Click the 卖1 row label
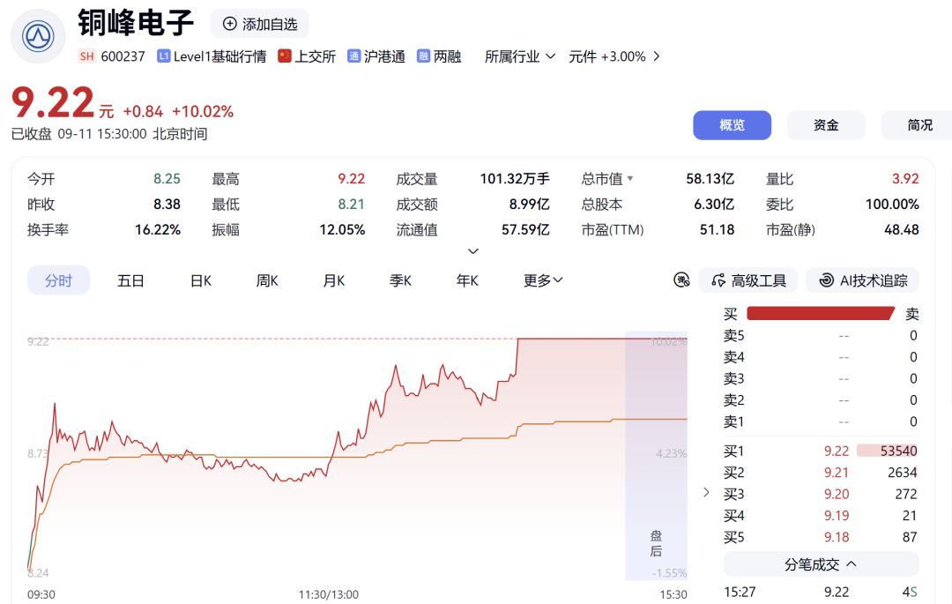The image size is (952, 604). pyautogui.click(x=733, y=421)
